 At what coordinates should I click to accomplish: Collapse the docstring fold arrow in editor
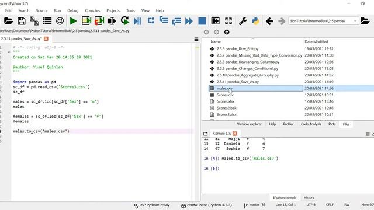point(9,52)
